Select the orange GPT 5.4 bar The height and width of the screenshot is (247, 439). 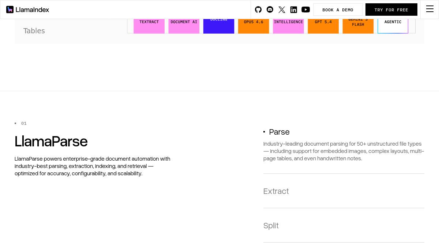[x=323, y=26]
